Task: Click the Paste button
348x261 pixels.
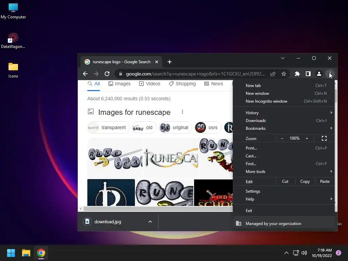Action: point(325,181)
